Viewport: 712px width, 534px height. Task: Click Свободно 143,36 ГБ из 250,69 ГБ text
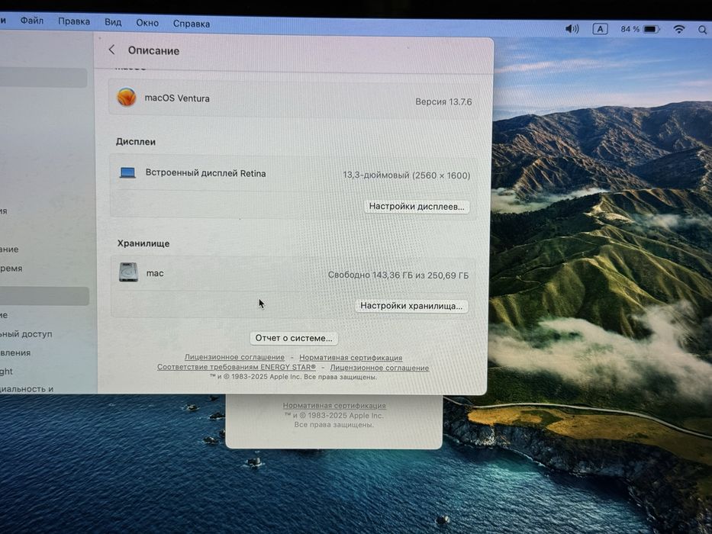point(398,275)
